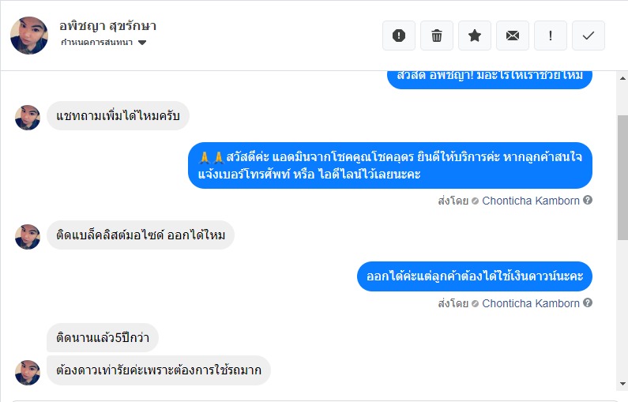The image size is (628, 402).
Task: Click the ติดนานแล้ว5ปีกว่า message bubble
Action: pos(103,338)
